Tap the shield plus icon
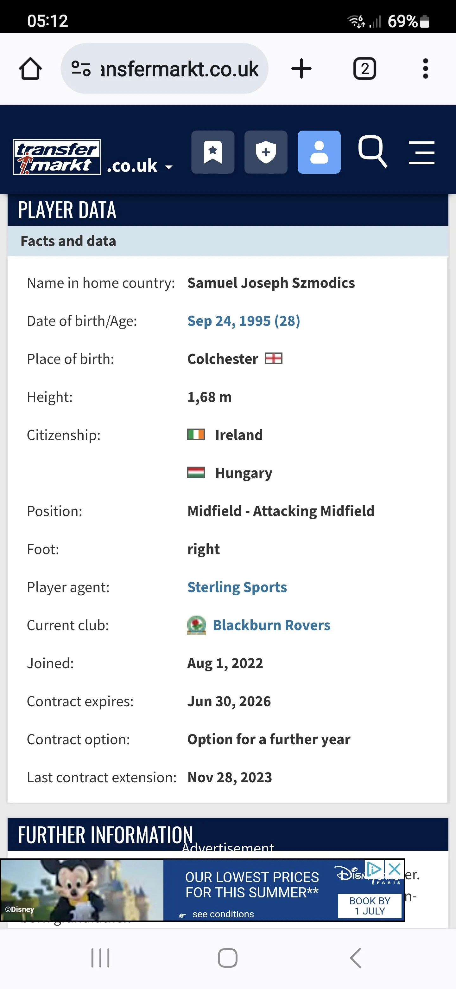The image size is (456, 989). pyautogui.click(x=266, y=152)
